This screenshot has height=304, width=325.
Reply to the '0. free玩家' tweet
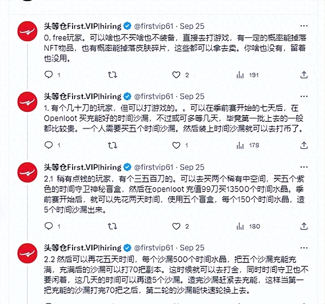(48, 75)
